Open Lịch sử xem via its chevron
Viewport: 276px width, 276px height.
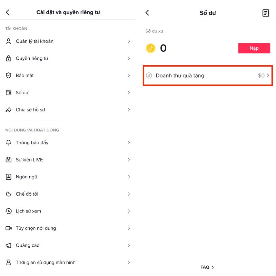pos(129,211)
